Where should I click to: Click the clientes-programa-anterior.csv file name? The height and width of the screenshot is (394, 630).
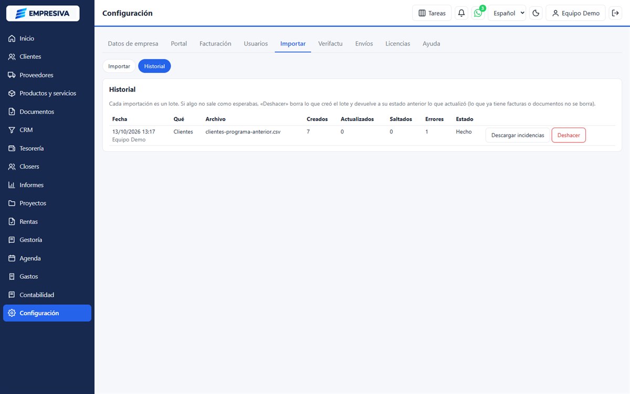pyautogui.click(x=243, y=132)
